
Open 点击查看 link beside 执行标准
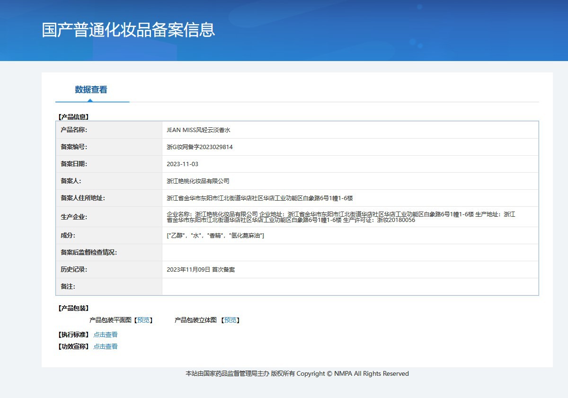click(106, 335)
